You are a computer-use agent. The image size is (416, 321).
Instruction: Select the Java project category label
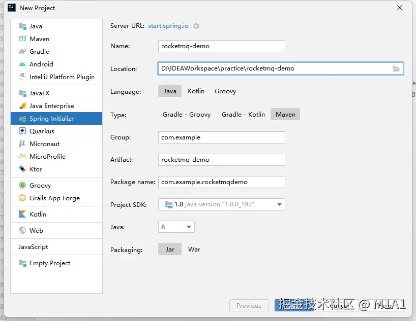pyautogui.click(x=36, y=26)
